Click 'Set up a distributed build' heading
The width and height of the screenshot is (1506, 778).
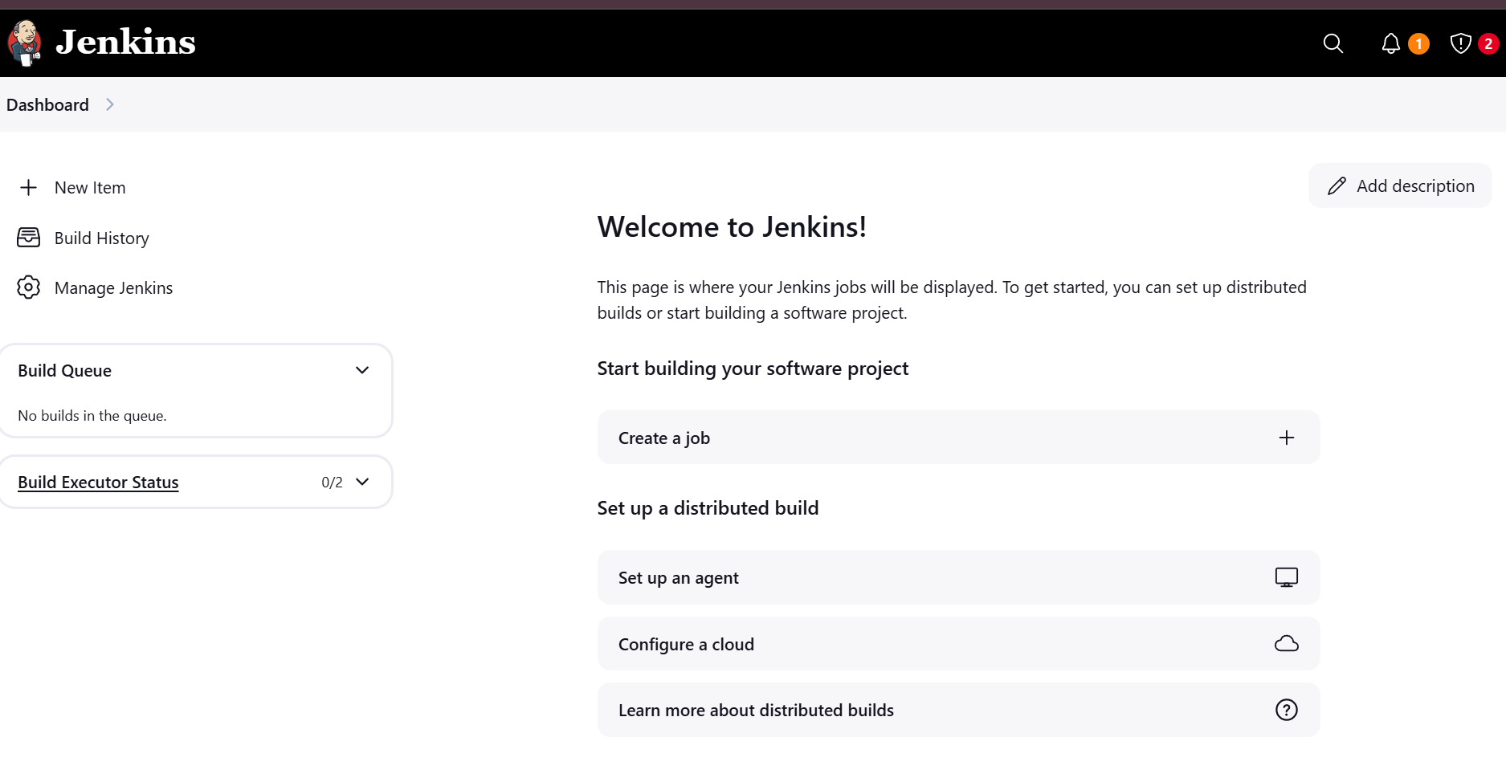[708, 508]
